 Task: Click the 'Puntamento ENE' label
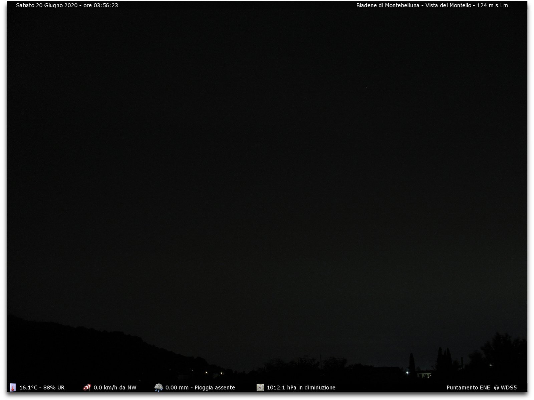point(468,388)
